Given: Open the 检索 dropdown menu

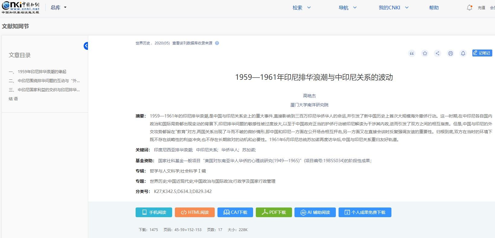Looking at the screenshot, I should pos(301,8).
